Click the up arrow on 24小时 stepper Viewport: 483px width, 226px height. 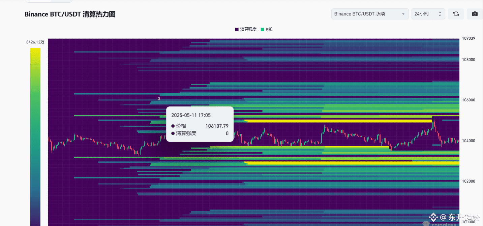coord(440,12)
